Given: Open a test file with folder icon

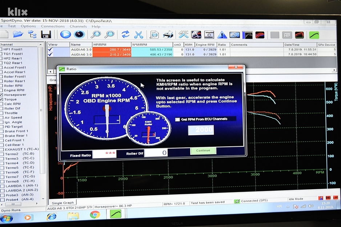Looking at the screenshot, I should point(17,34).
